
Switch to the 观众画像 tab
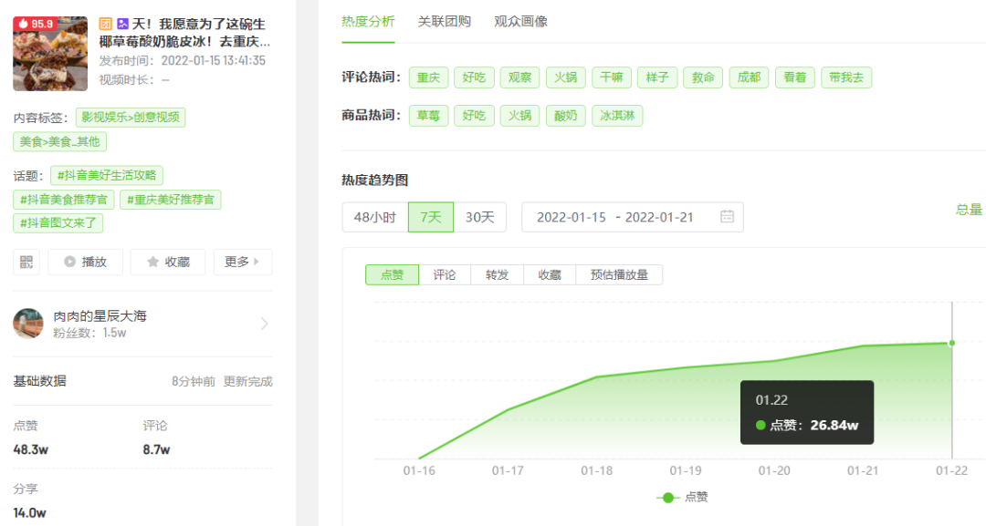coord(519,21)
